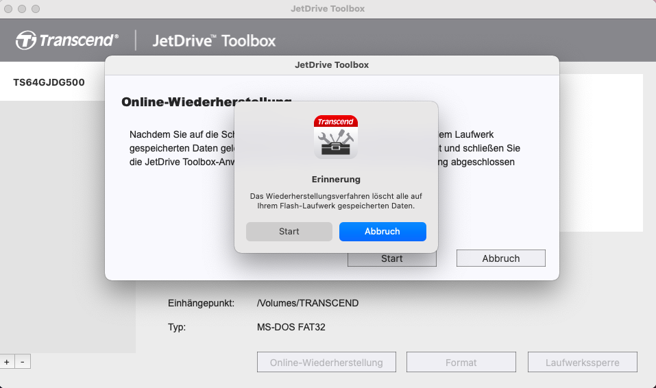Click Abbruch in the Online-Wiederherstellung sheet
This screenshot has height=388, width=656.
(501, 258)
